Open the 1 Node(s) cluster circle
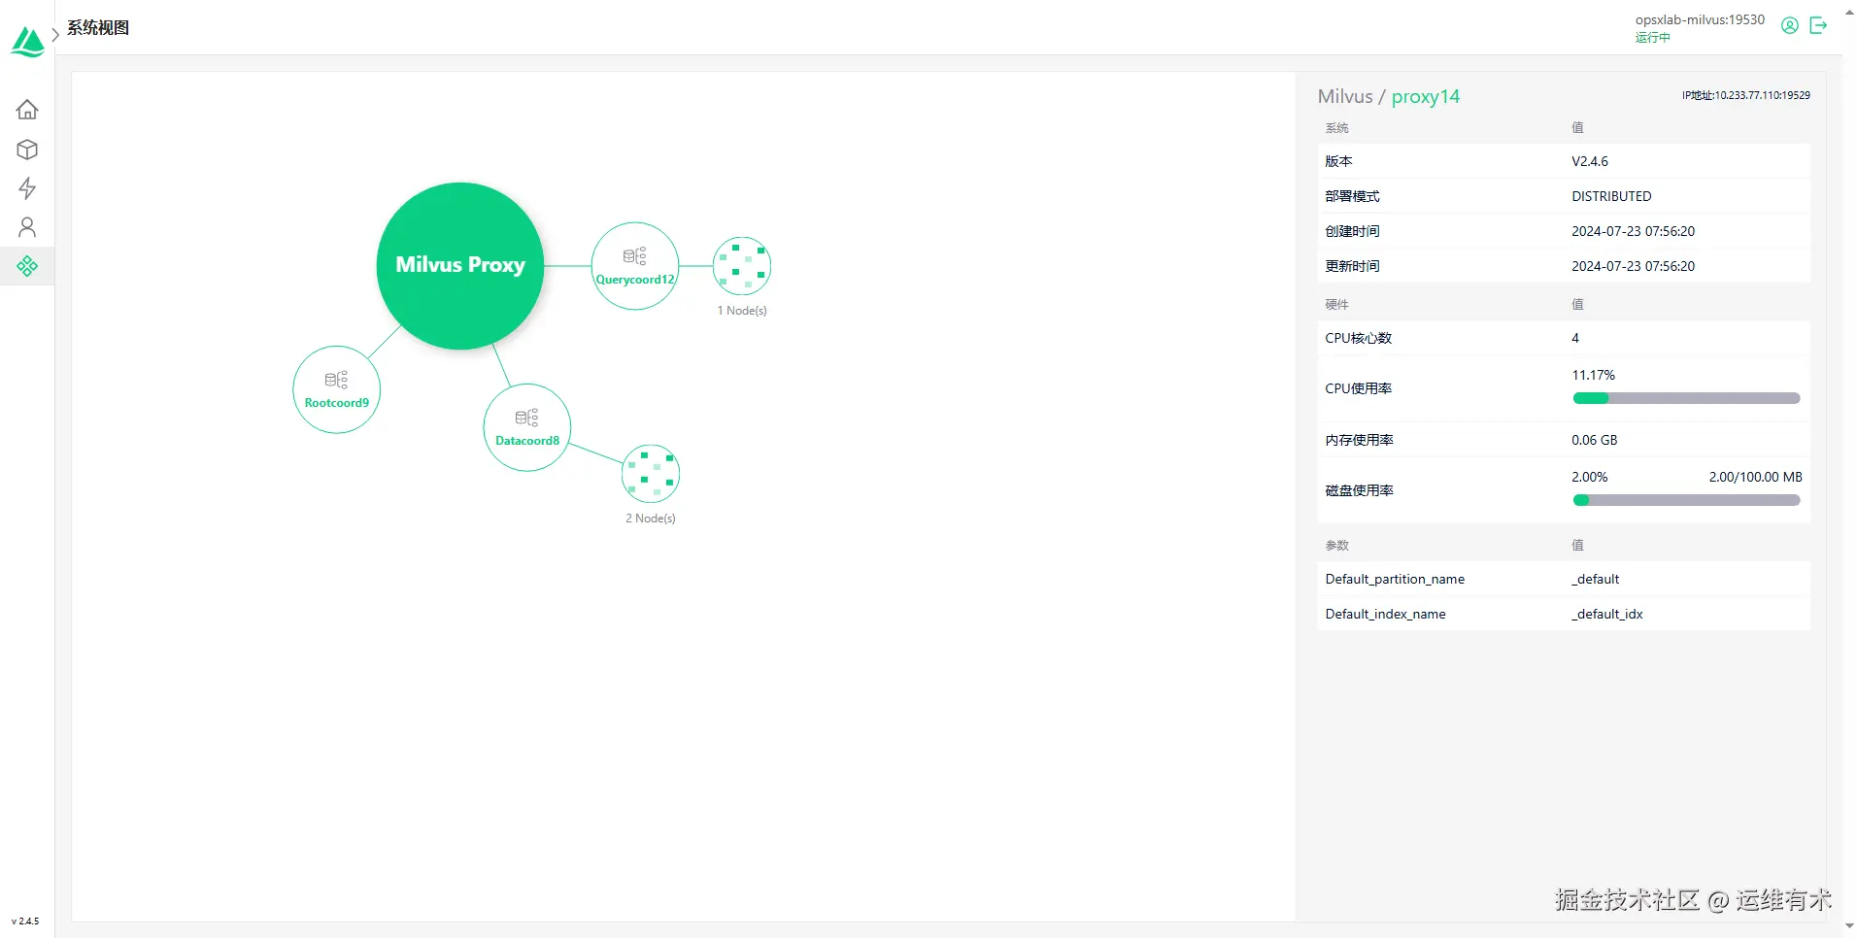The width and height of the screenshot is (1857, 938). 742,266
